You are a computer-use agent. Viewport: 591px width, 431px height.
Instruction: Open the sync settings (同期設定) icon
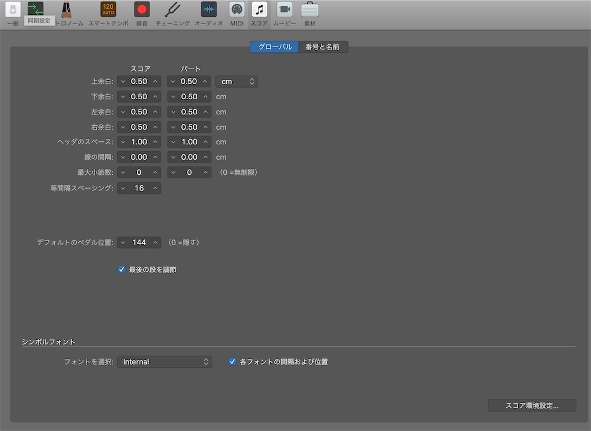point(35,9)
